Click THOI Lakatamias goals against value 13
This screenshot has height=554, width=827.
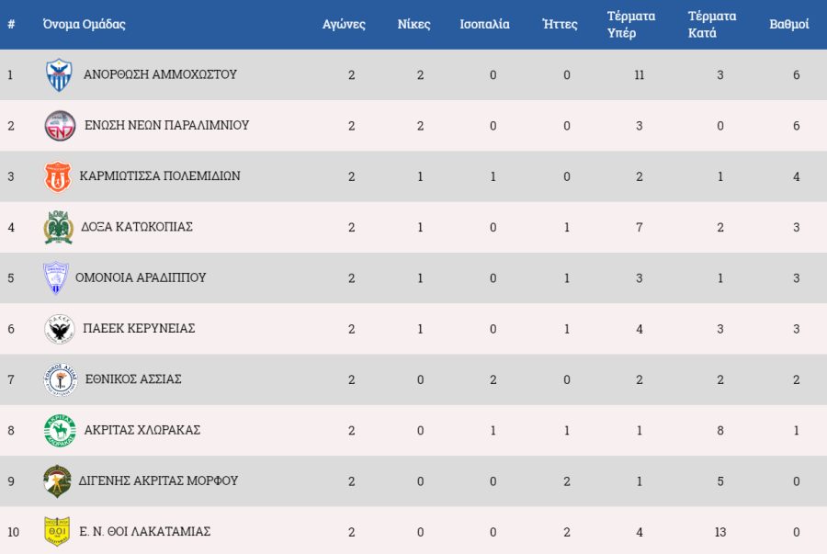click(x=720, y=532)
